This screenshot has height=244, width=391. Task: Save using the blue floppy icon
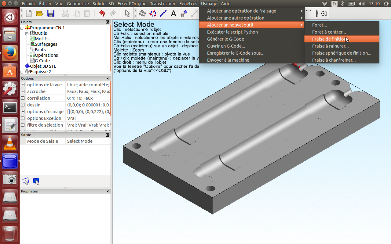click(50, 13)
